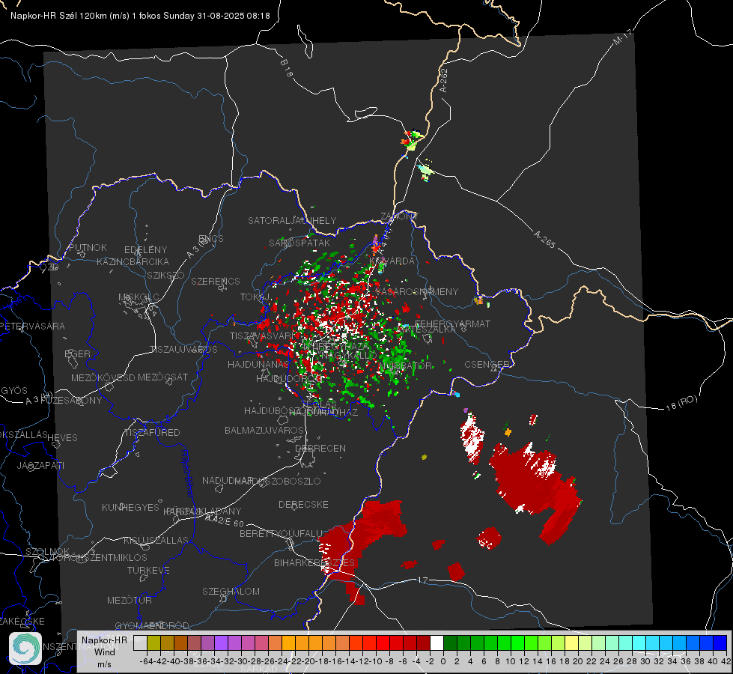Pick the dark blue swatch at legend end
This screenshot has width=733, height=674.
[720, 643]
